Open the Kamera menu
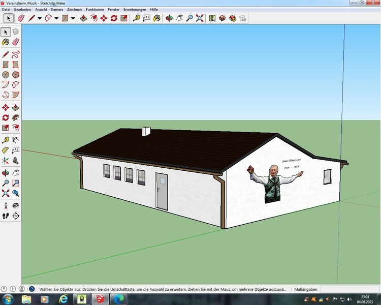 coord(57,10)
